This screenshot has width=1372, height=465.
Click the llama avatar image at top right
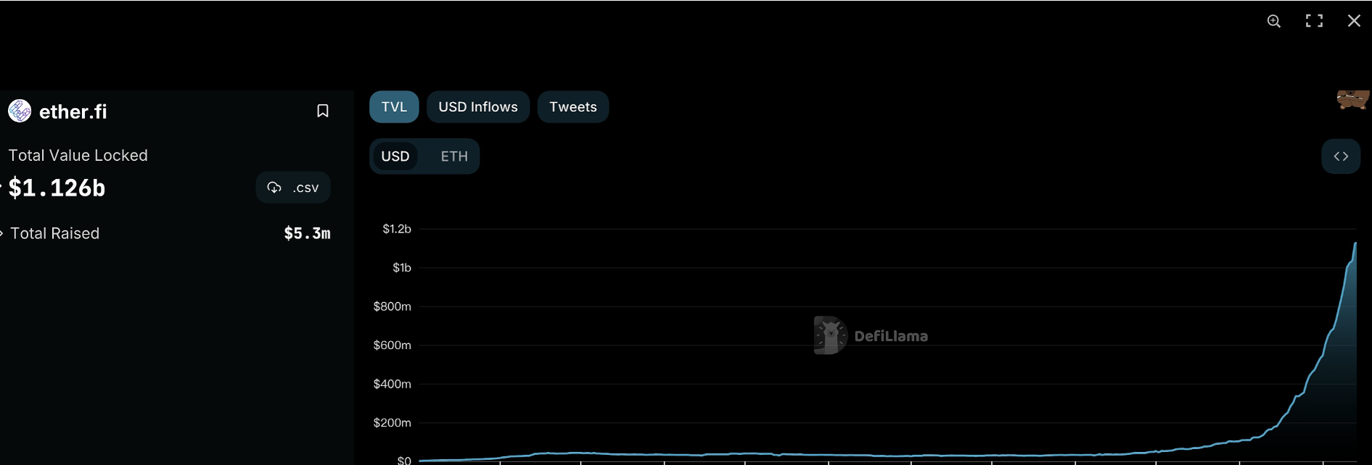pos(1353,100)
